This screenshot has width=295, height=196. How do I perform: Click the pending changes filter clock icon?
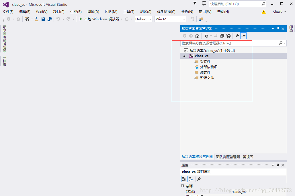pos(206,36)
